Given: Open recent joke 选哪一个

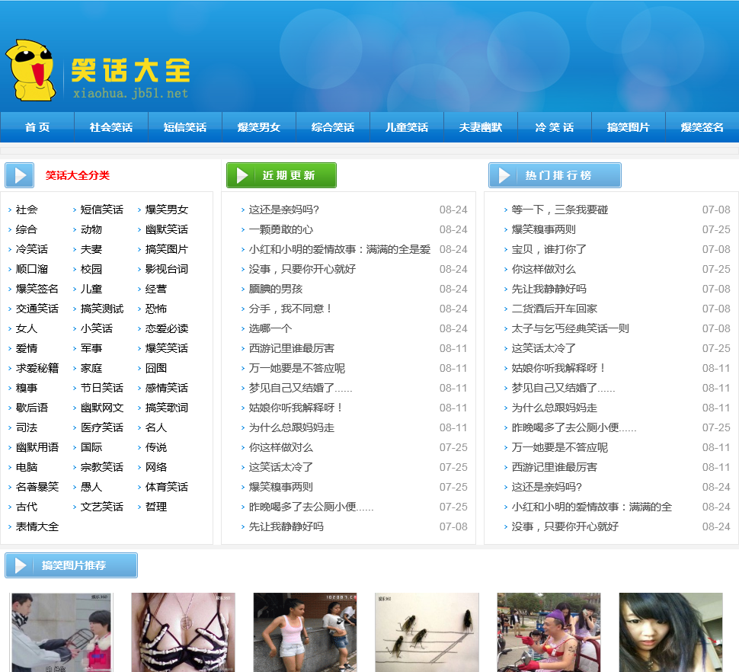Looking at the screenshot, I should click(x=270, y=328).
